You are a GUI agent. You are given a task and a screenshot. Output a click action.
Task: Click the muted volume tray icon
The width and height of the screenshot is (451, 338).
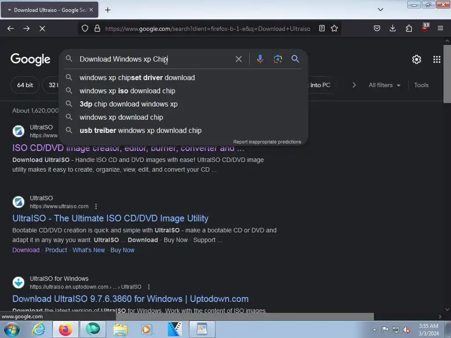tap(407, 330)
